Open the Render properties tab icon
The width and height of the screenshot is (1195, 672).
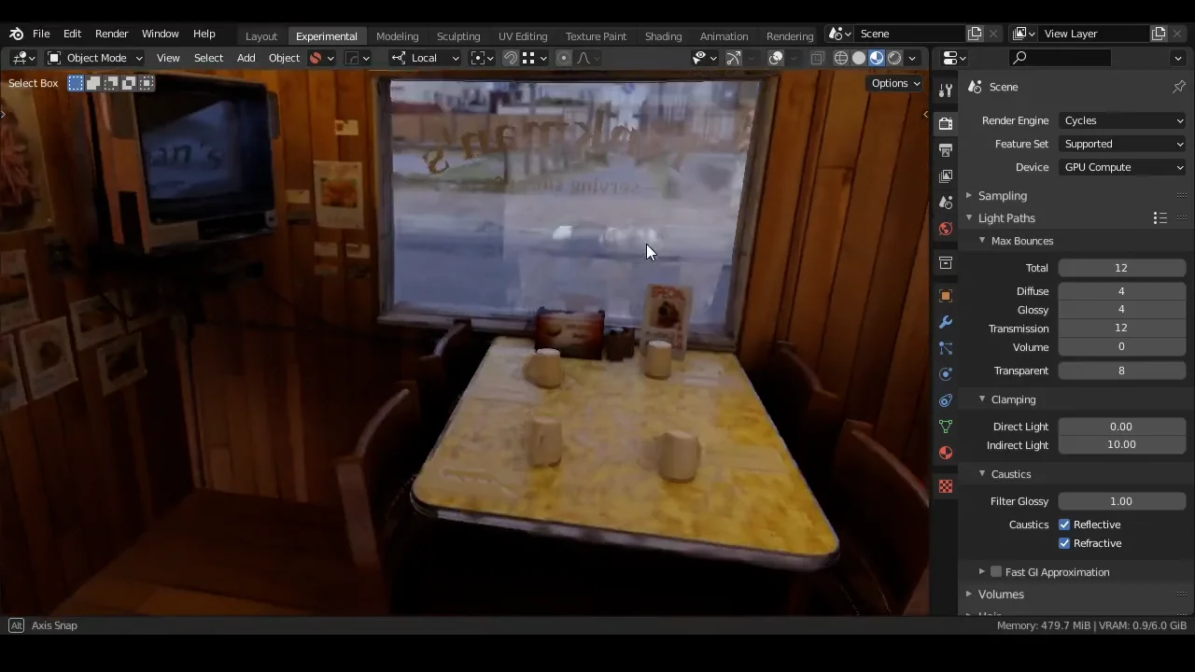tap(946, 124)
